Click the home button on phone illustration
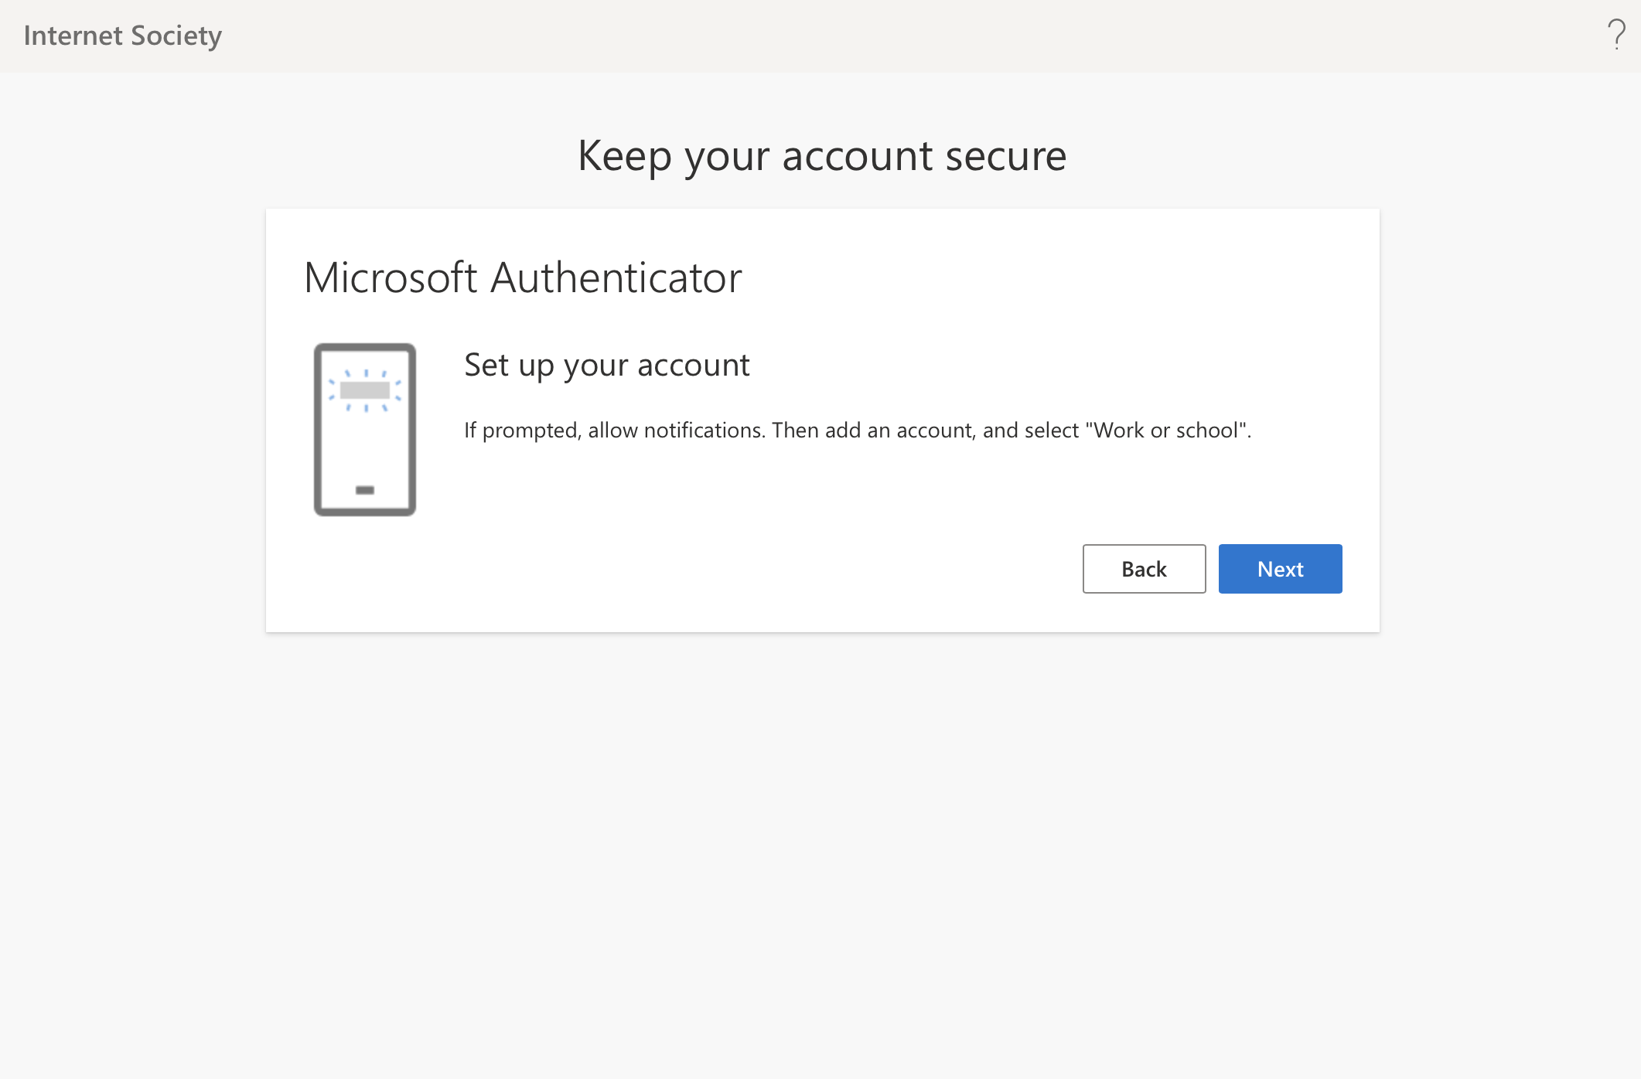Screen dimensions: 1641x1079 [x=364, y=490]
